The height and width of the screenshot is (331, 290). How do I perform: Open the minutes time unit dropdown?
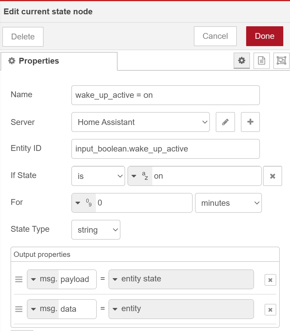click(x=228, y=203)
